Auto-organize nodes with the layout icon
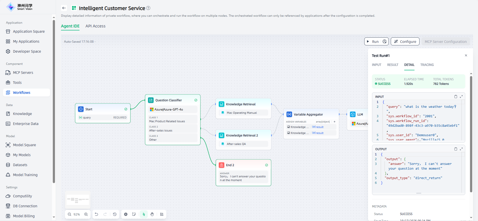 [x=162, y=214]
